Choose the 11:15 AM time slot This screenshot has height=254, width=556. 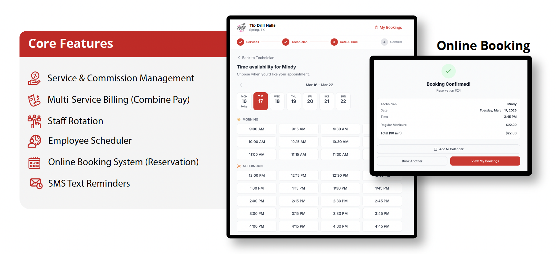[298, 154]
